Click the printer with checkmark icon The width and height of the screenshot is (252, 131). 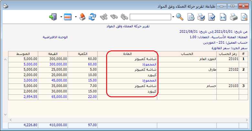coord(201,17)
